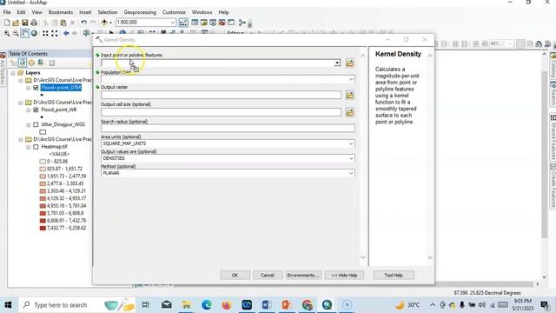Switch to List By Source view

[x=23, y=63]
